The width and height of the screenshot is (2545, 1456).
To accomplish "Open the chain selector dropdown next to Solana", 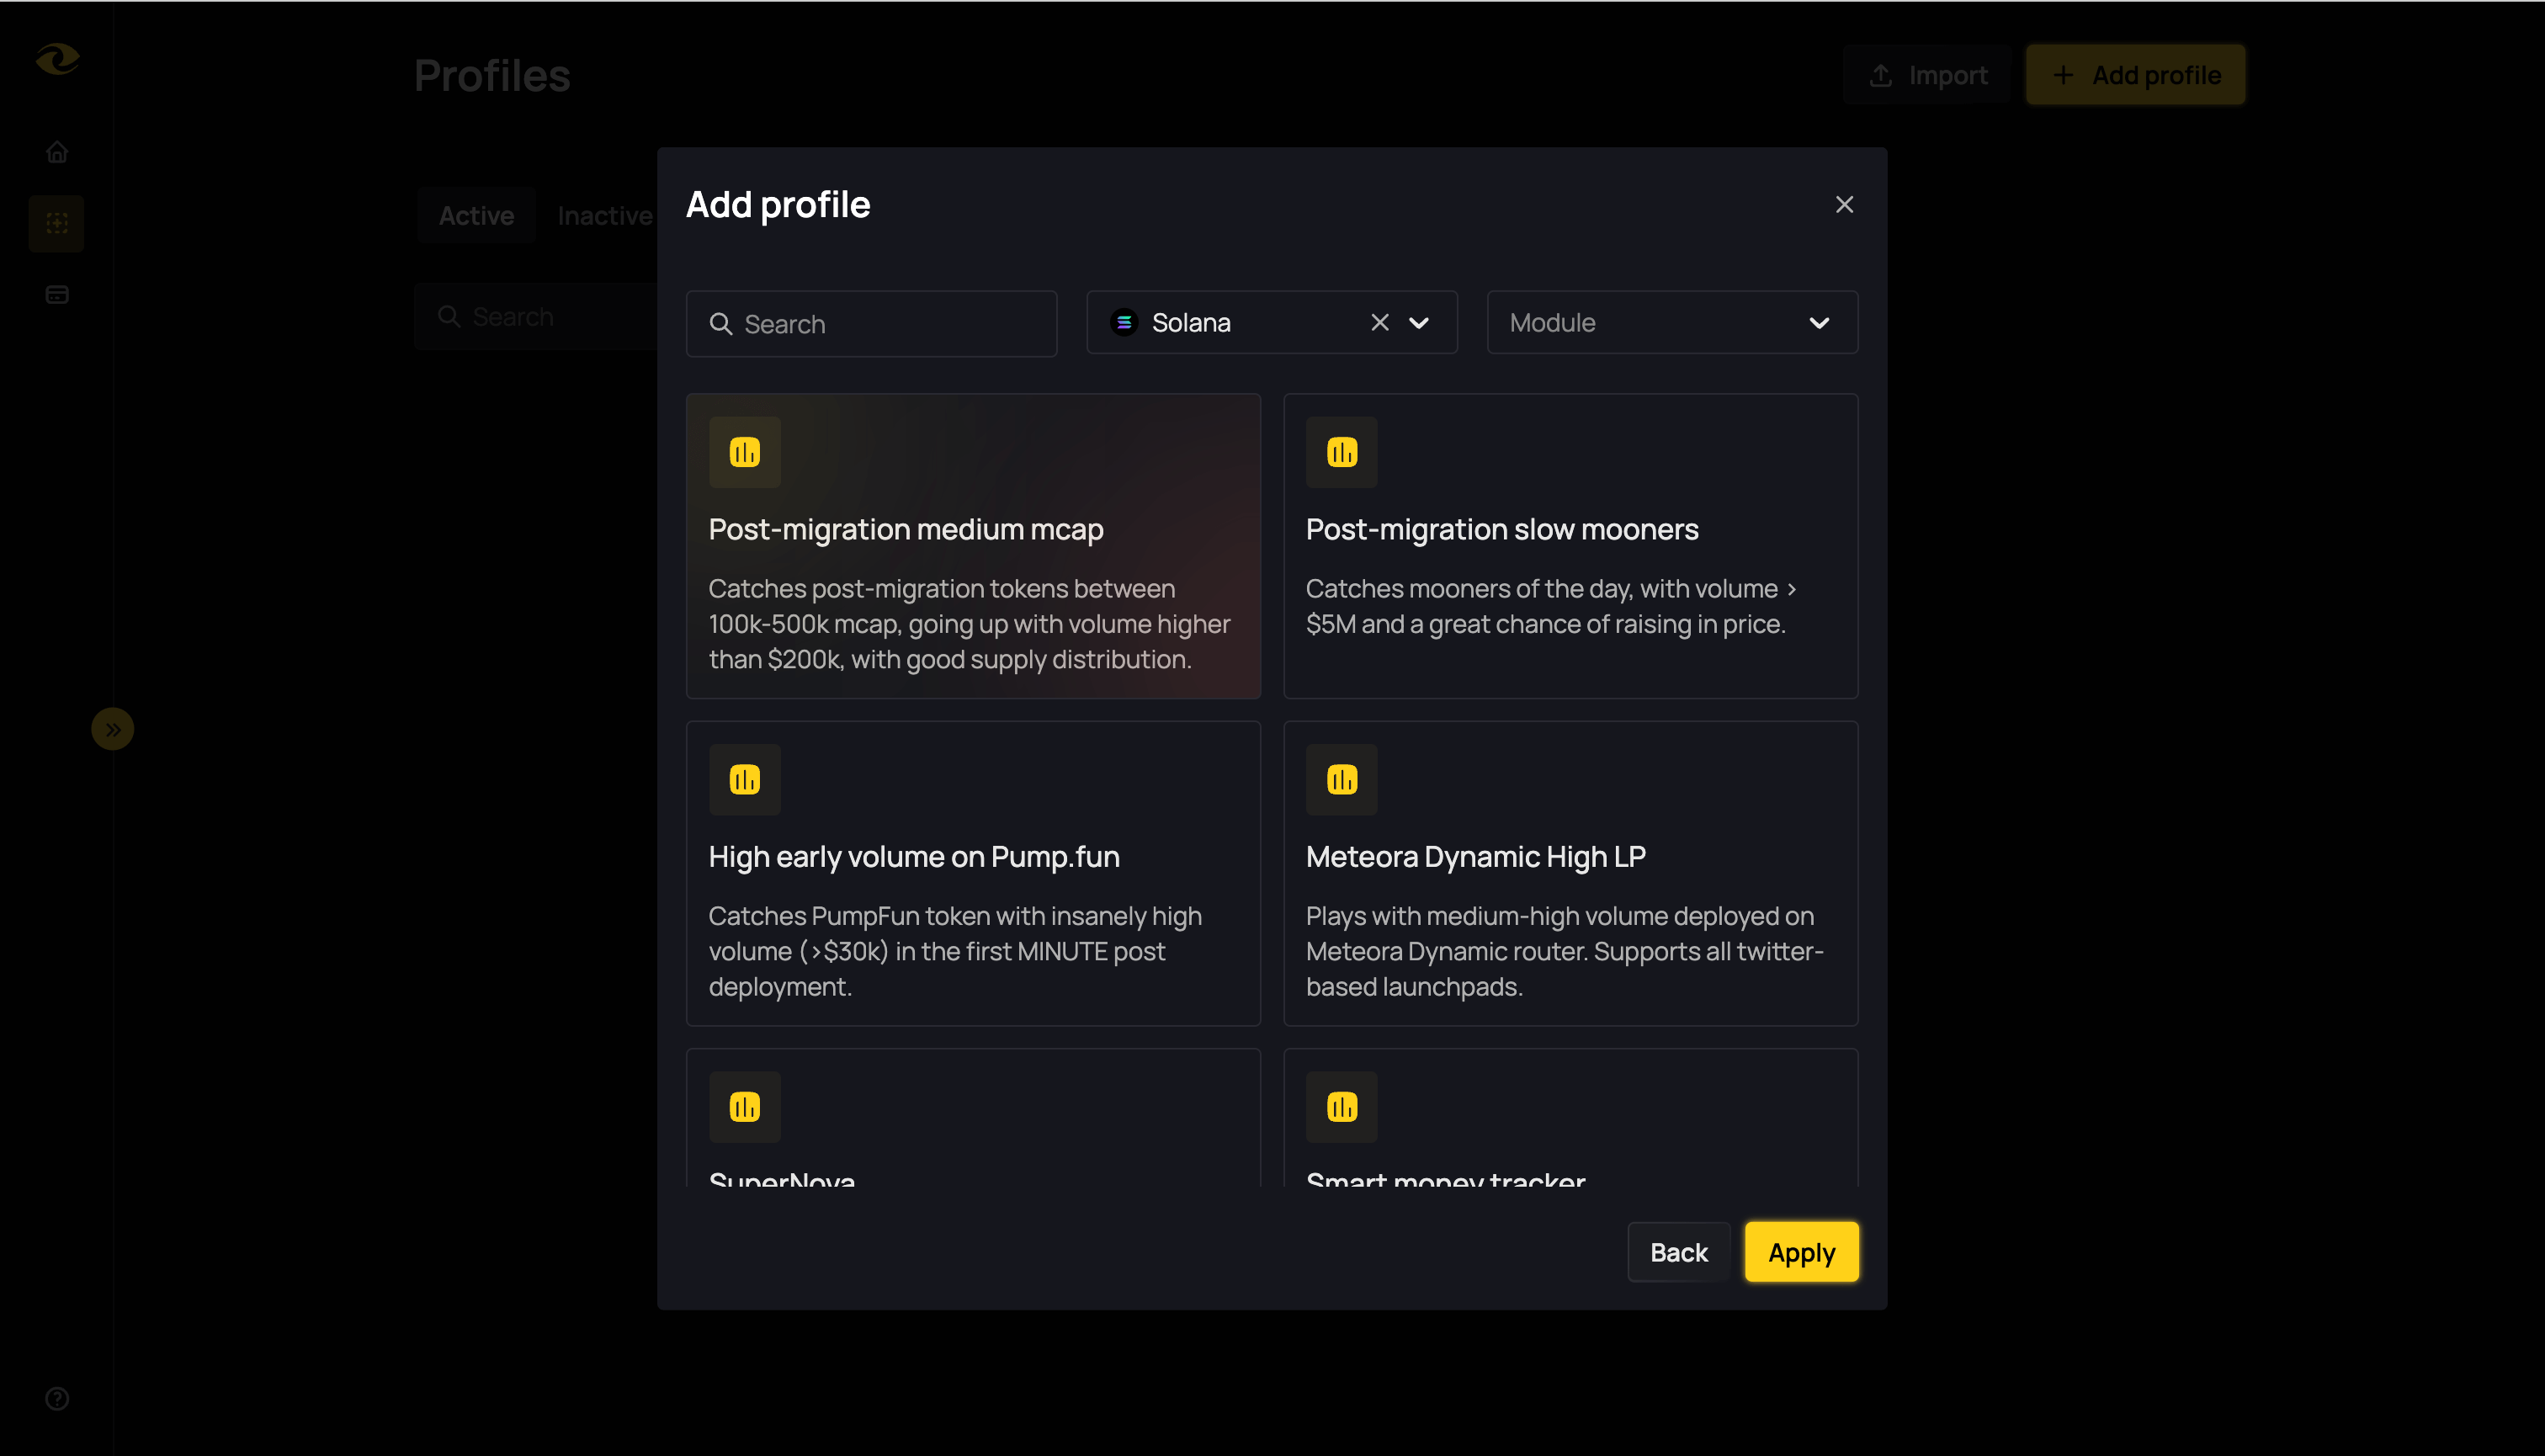I will pyautogui.click(x=1419, y=322).
